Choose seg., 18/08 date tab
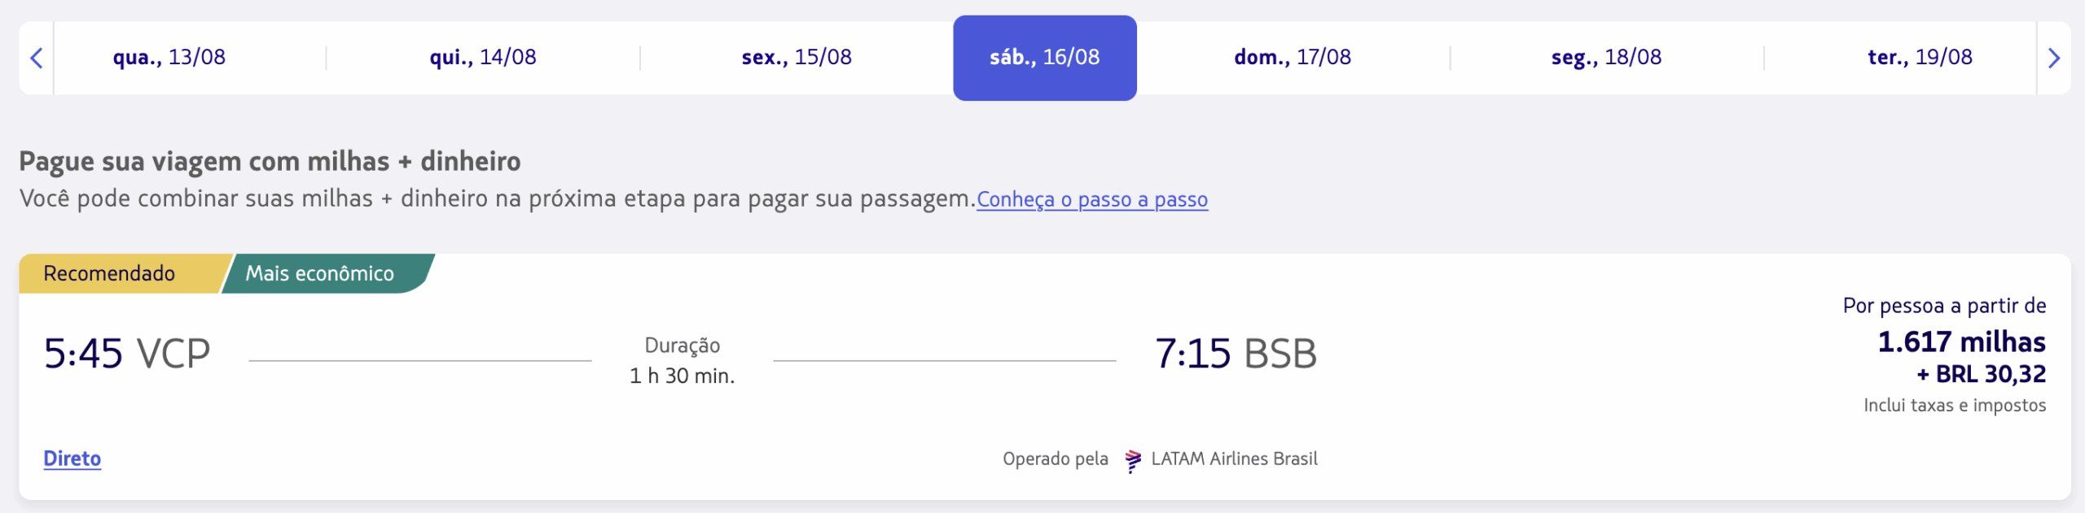The width and height of the screenshot is (2085, 513). pyautogui.click(x=1606, y=58)
